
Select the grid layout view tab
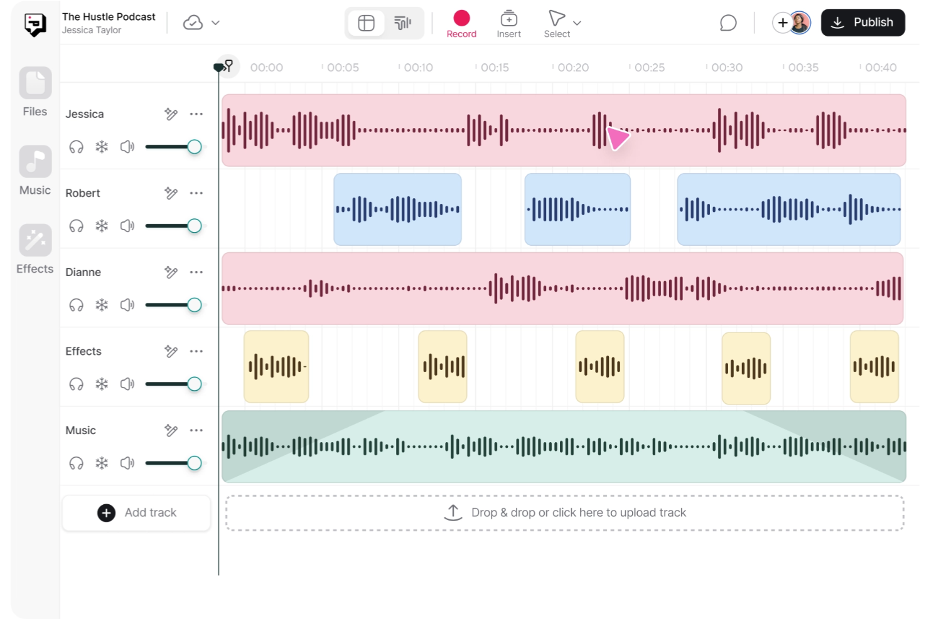(x=366, y=22)
